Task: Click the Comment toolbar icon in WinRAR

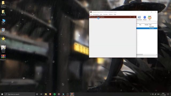Action: [x=139, y=18]
